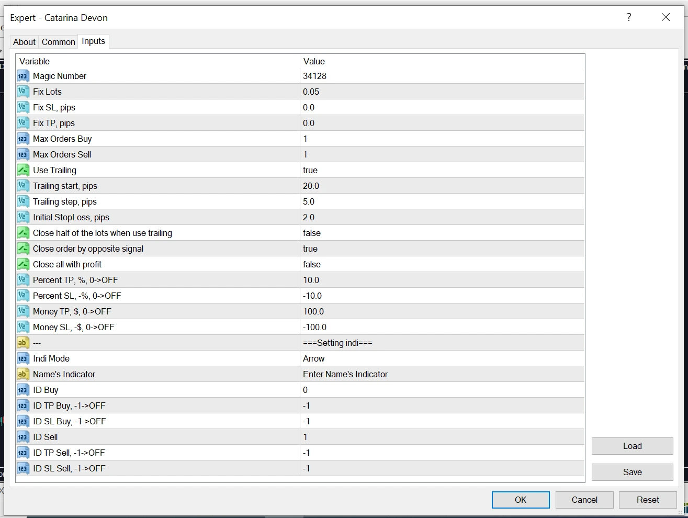This screenshot has height=518, width=688.
Task: Close the Expert dialog window
Action: [666, 17]
